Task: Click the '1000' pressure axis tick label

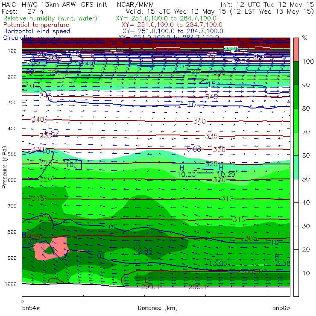Action: pyautogui.click(x=11, y=284)
